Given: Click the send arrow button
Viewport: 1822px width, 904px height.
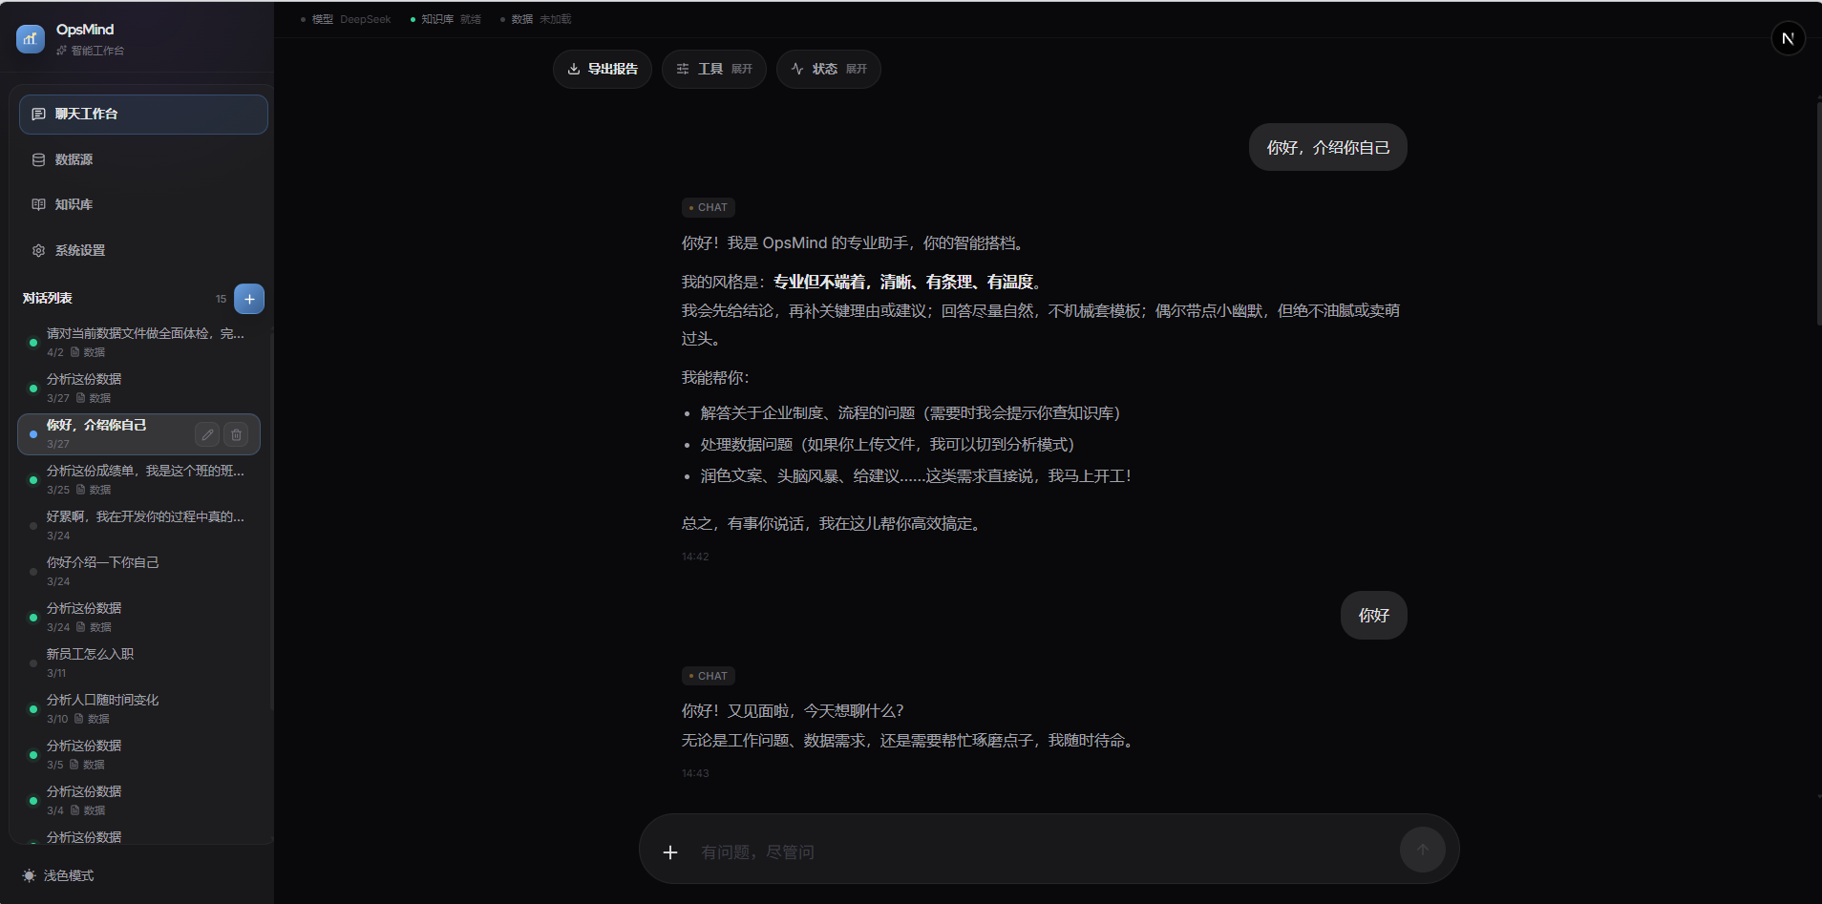Looking at the screenshot, I should (x=1422, y=849).
